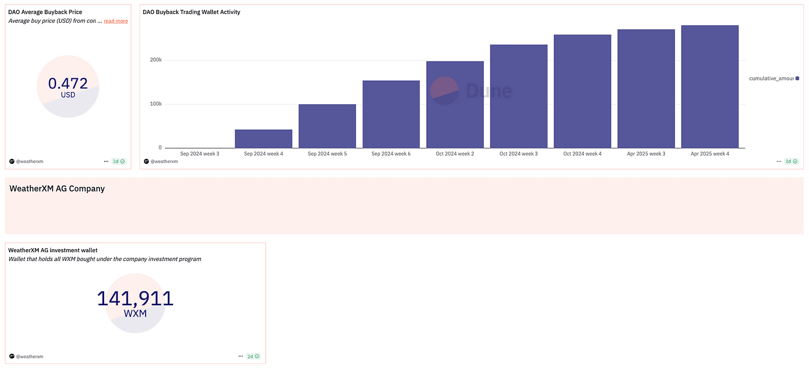This screenshot has width=809, height=369.
Task: Click the weatherxm avatar on investment wallet card
Action: [12, 356]
